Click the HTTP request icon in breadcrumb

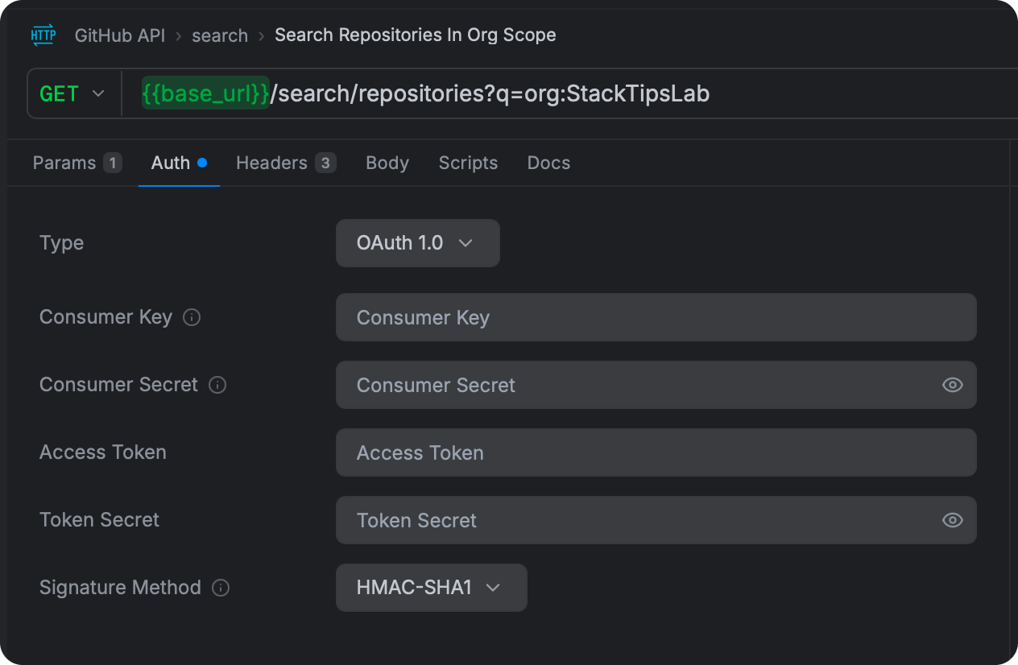[43, 35]
